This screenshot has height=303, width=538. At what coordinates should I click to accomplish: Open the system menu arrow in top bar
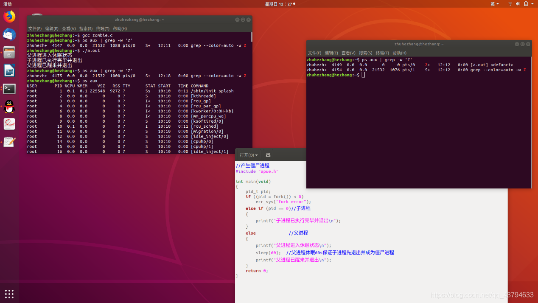(x=532, y=4)
